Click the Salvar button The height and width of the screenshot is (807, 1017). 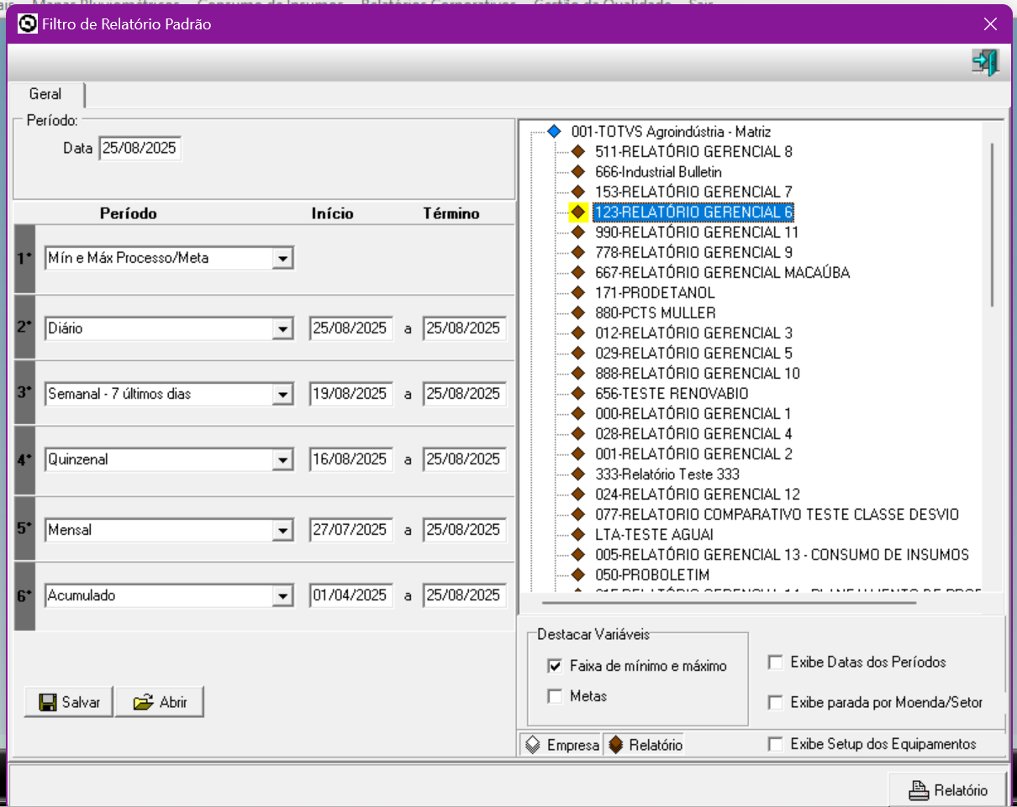(69, 703)
